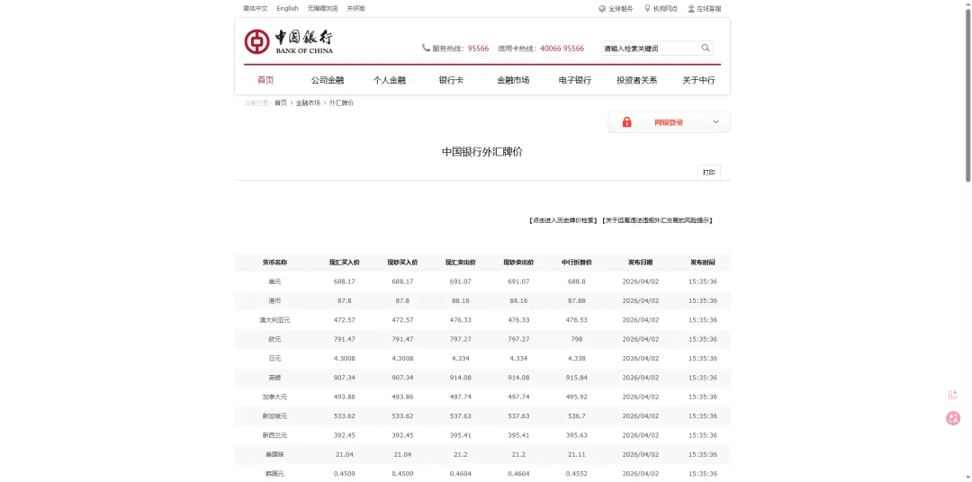Select the 英镑 currency name cell
Image resolution: width=972 pixels, height=482 pixels.
pyautogui.click(x=274, y=378)
